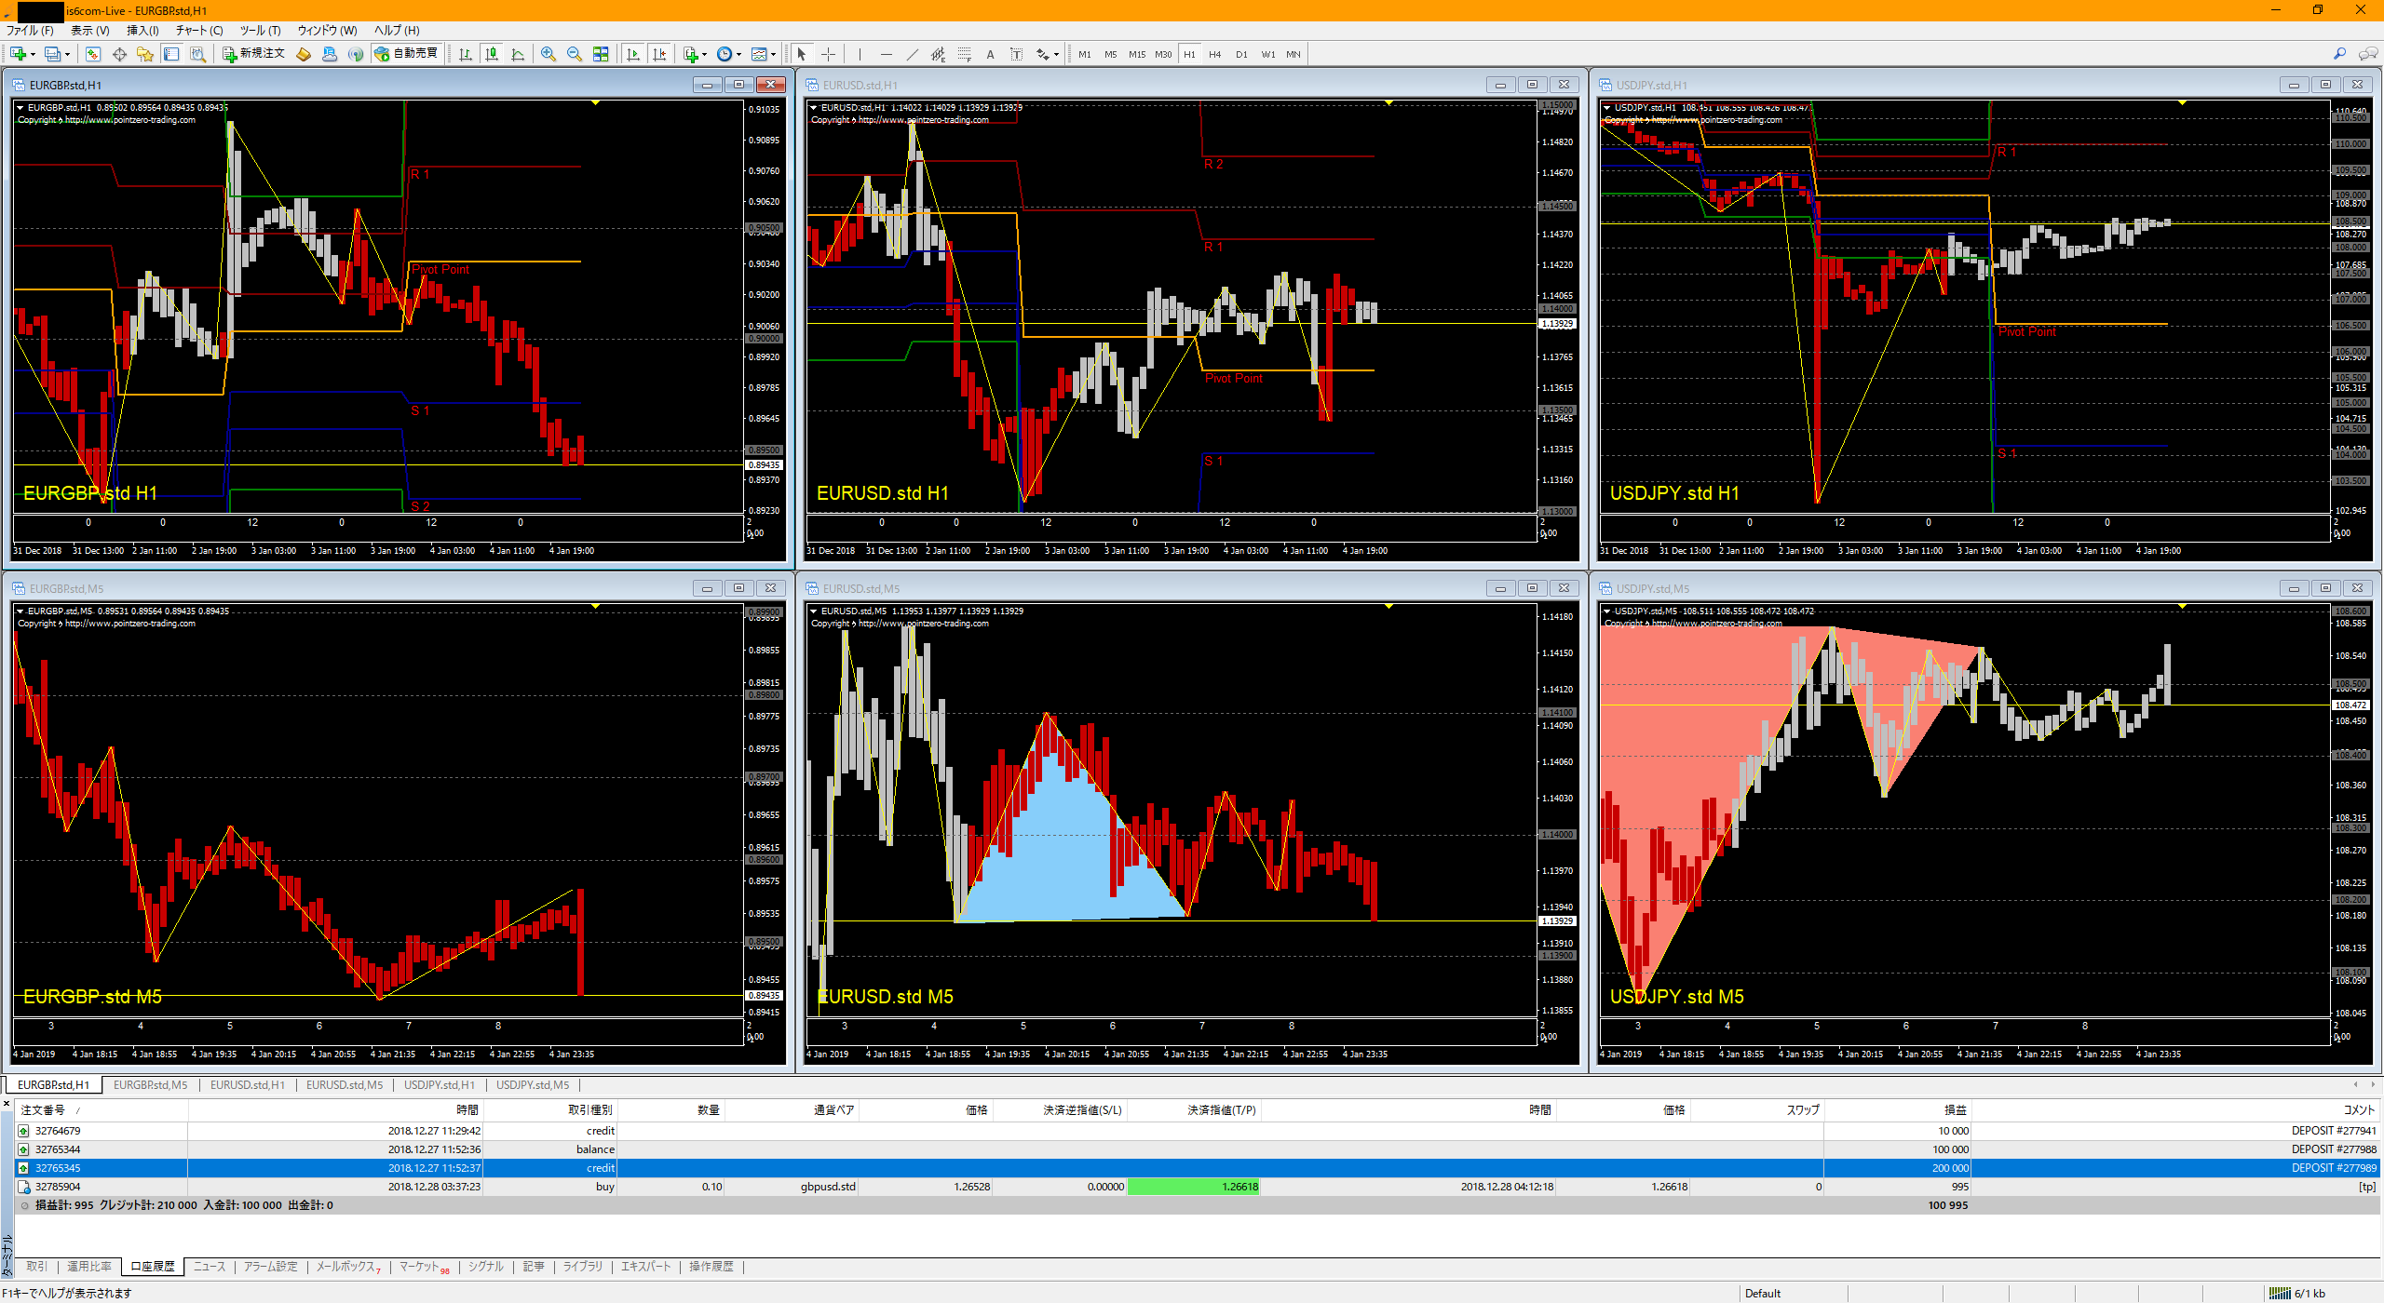Select the line chart type icon
2384x1303 pixels.
(518, 55)
